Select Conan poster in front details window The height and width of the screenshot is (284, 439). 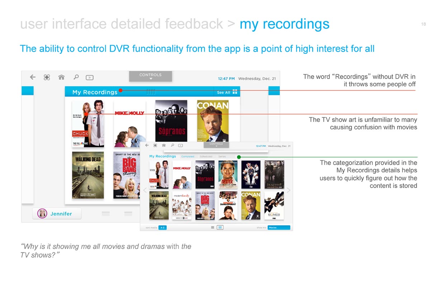click(251, 205)
